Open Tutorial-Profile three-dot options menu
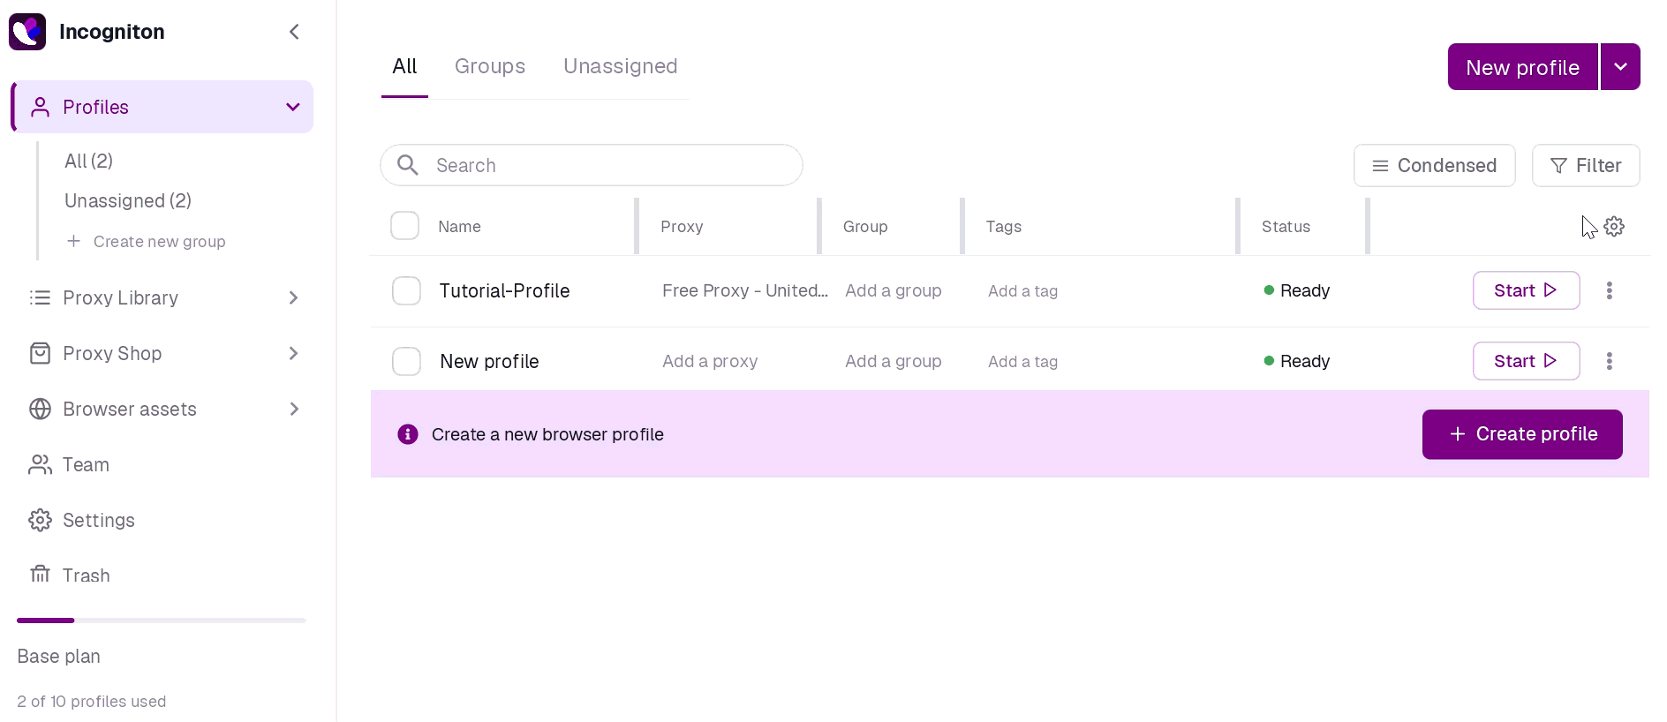 coord(1610,290)
